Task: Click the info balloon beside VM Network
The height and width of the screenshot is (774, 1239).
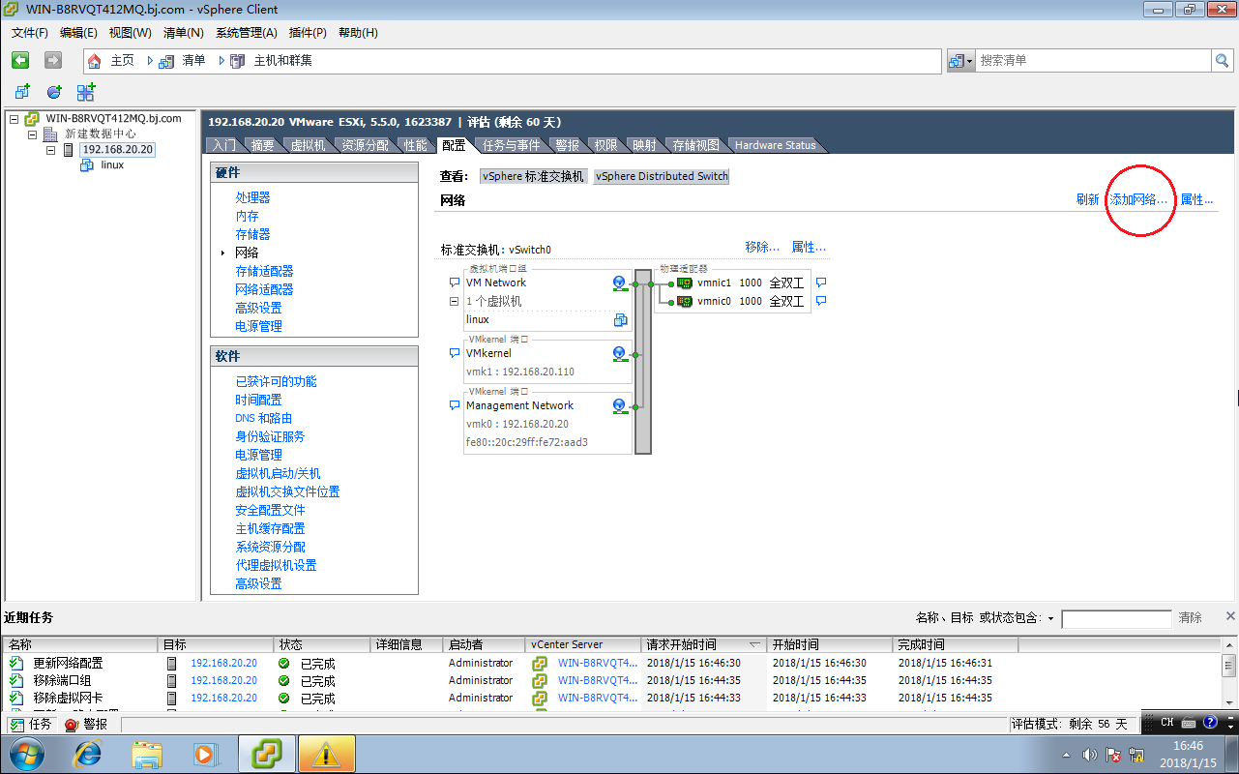Action: click(x=455, y=283)
